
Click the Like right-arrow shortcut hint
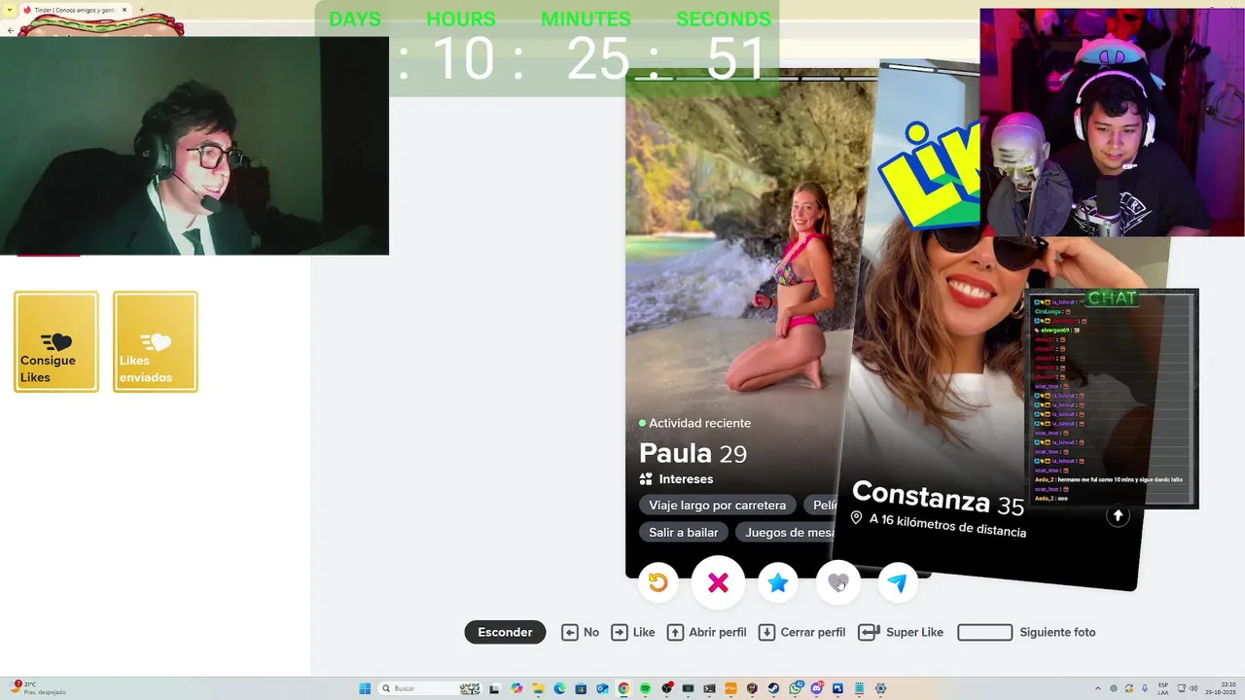point(633,632)
